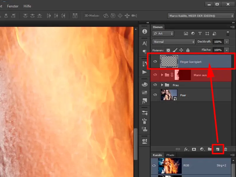Open the Normal blend mode dropdown
This screenshot has width=236, height=177.
point(174,42)
